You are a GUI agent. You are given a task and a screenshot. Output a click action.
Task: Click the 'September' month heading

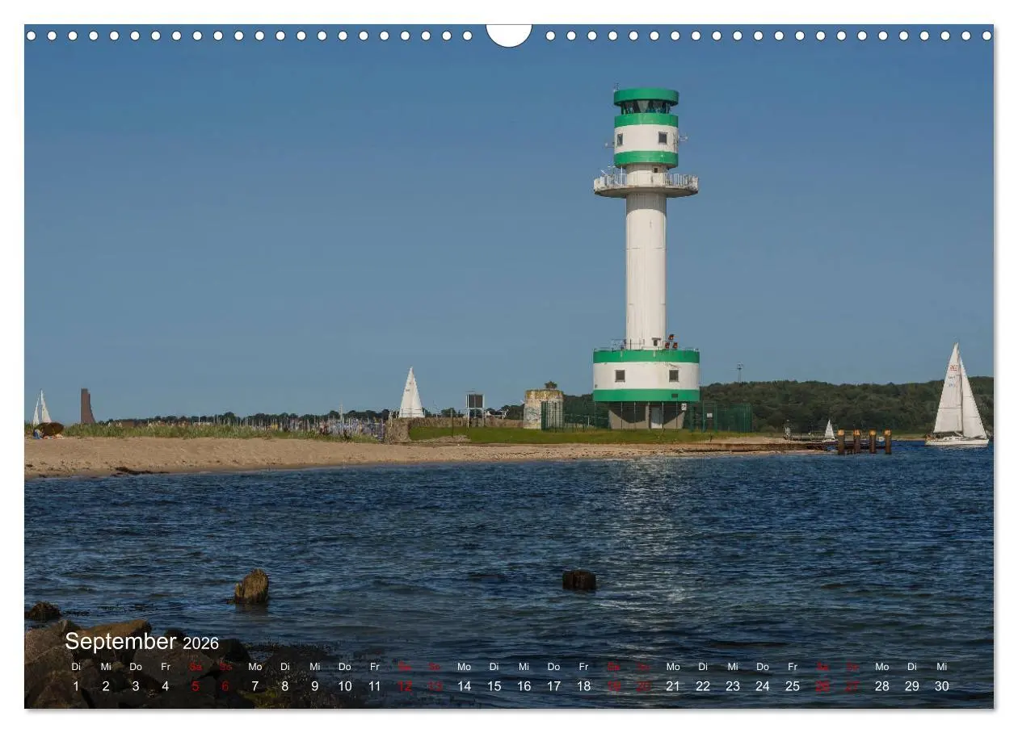point(120,642)
